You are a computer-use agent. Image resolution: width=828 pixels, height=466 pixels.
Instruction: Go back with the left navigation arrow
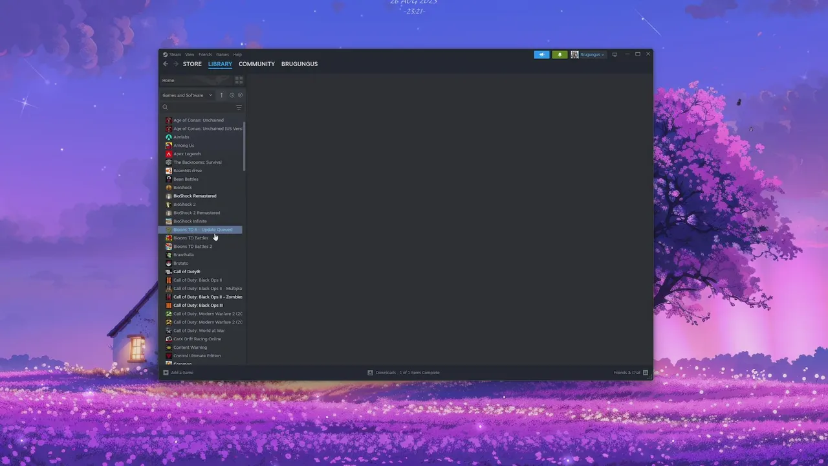point(166,64)
